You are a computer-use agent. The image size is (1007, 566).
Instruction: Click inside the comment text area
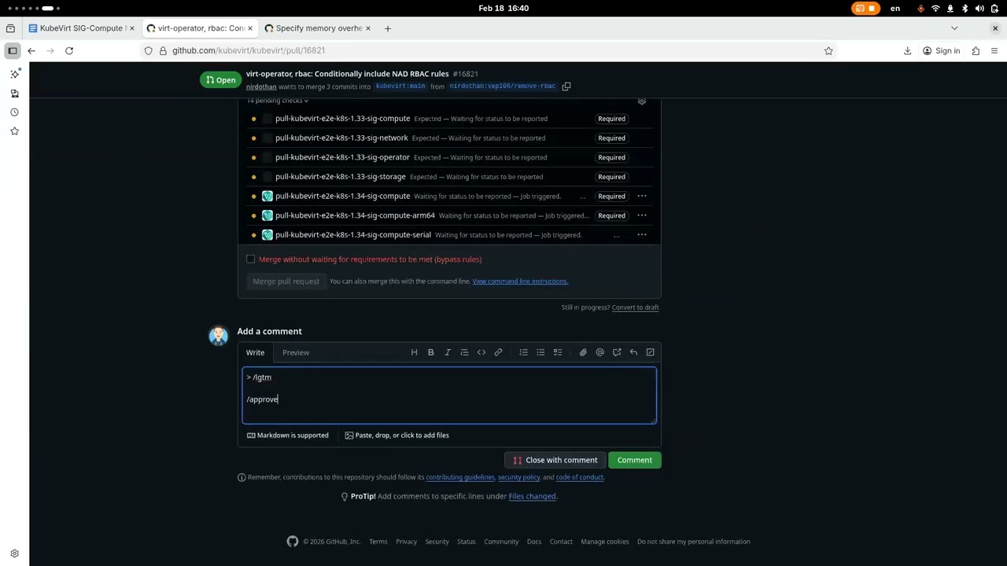pyautogui.click(x=449, y=395)
